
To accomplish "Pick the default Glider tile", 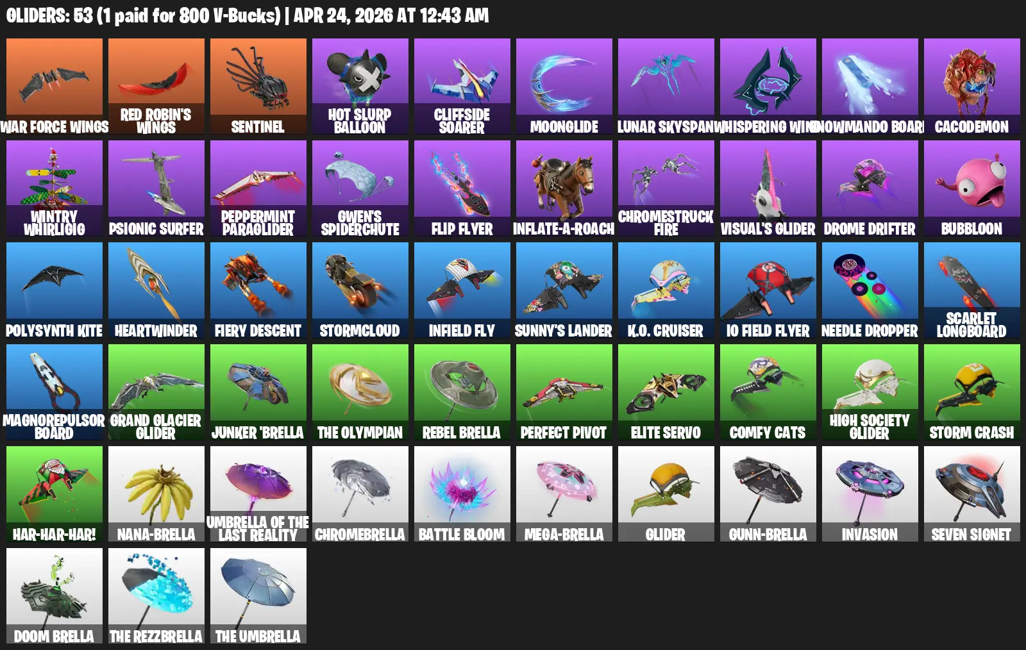I will (x=666, y=494).
